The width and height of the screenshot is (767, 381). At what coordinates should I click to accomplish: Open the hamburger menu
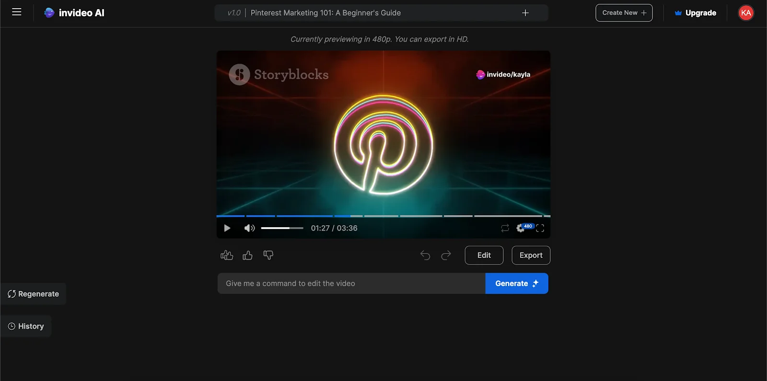pyautogui.click(x=17, y=12)
